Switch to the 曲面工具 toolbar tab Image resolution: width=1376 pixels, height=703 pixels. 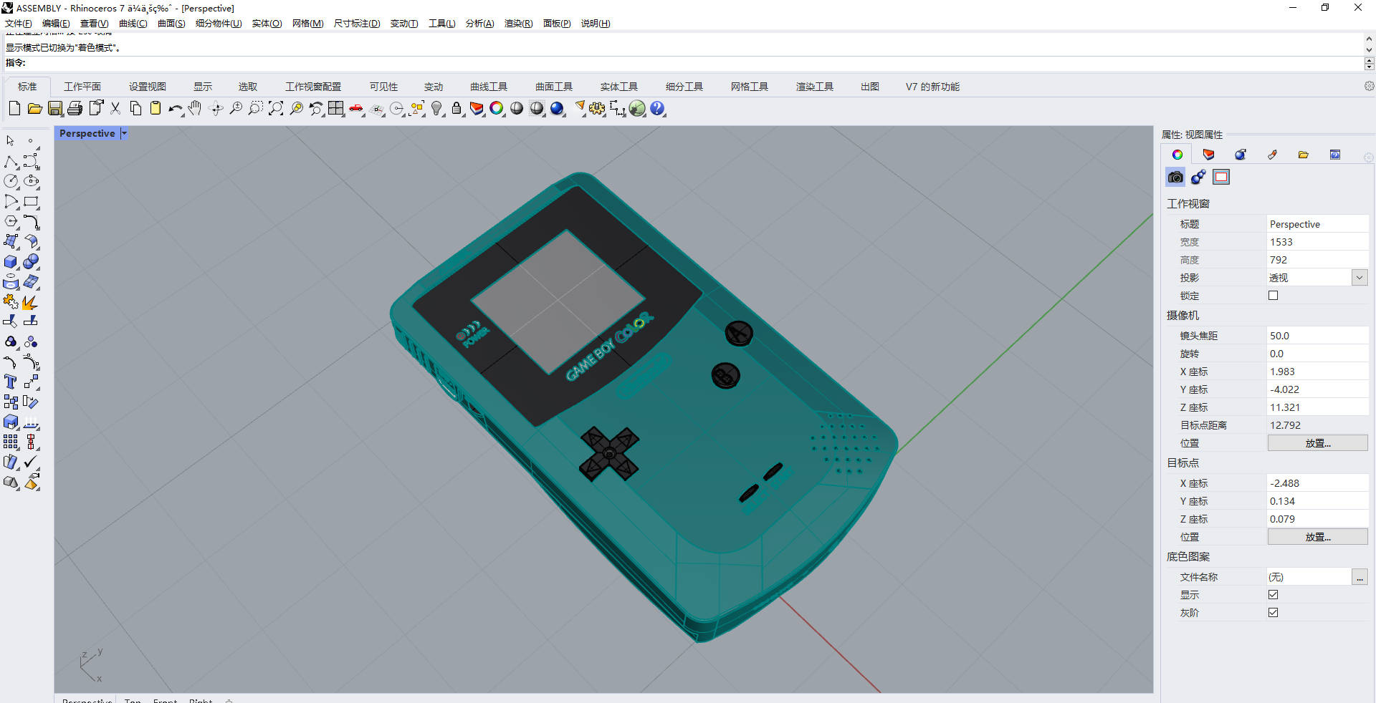pyautogui.click(x=554, y=87)
